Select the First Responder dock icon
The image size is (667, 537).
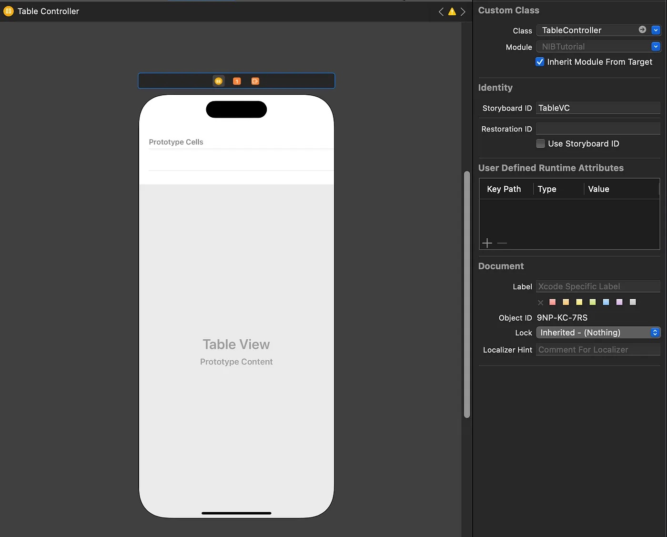237,81
